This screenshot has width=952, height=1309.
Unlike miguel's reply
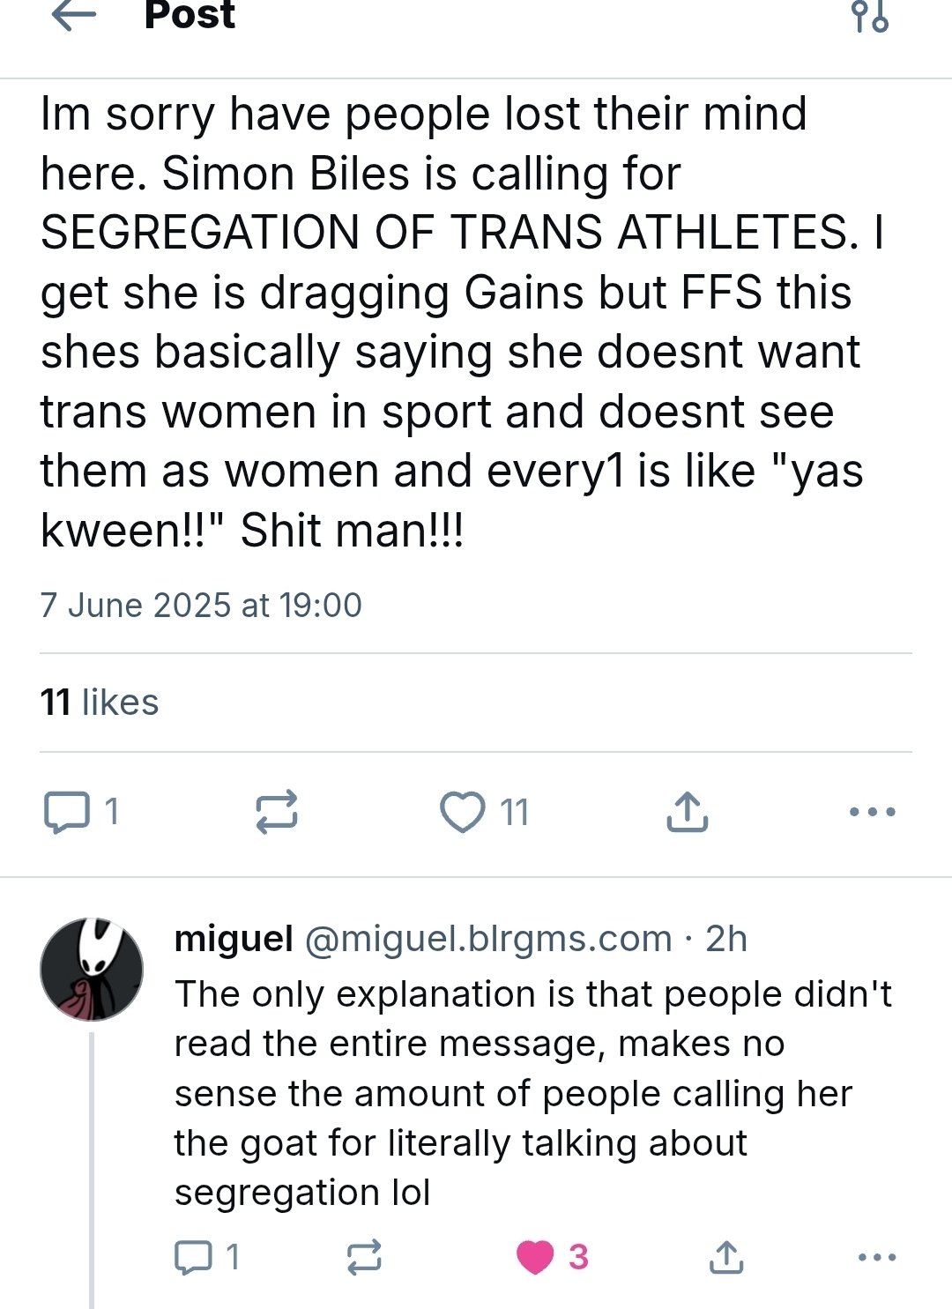[536, 1257]
